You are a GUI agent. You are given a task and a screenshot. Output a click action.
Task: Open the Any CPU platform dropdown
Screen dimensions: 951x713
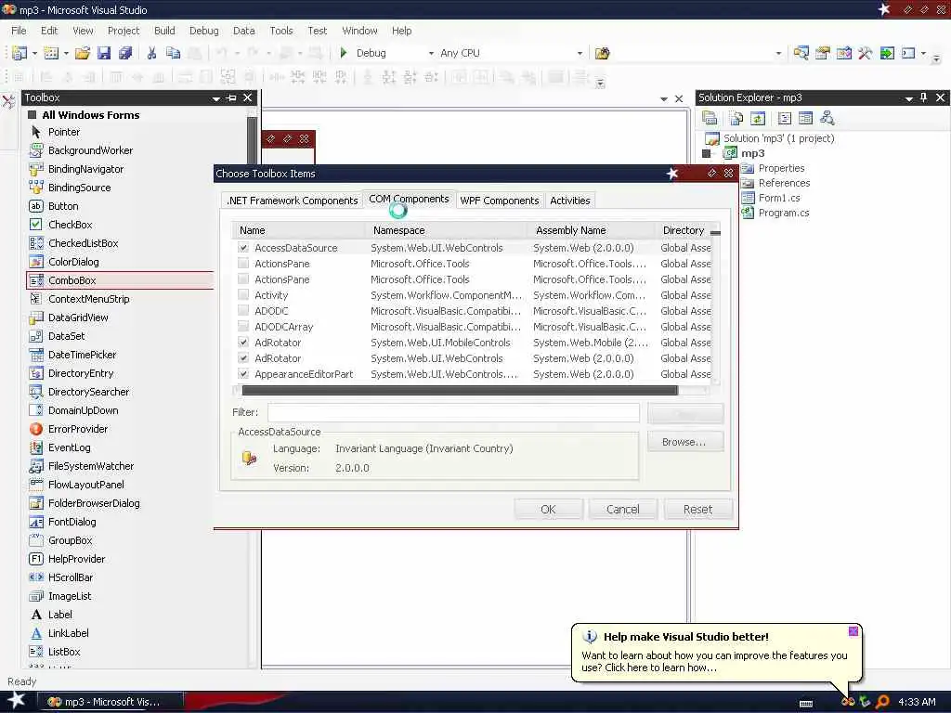coord(580,53)
